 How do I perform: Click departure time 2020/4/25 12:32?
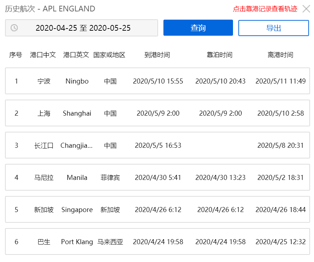pos(280,242)
